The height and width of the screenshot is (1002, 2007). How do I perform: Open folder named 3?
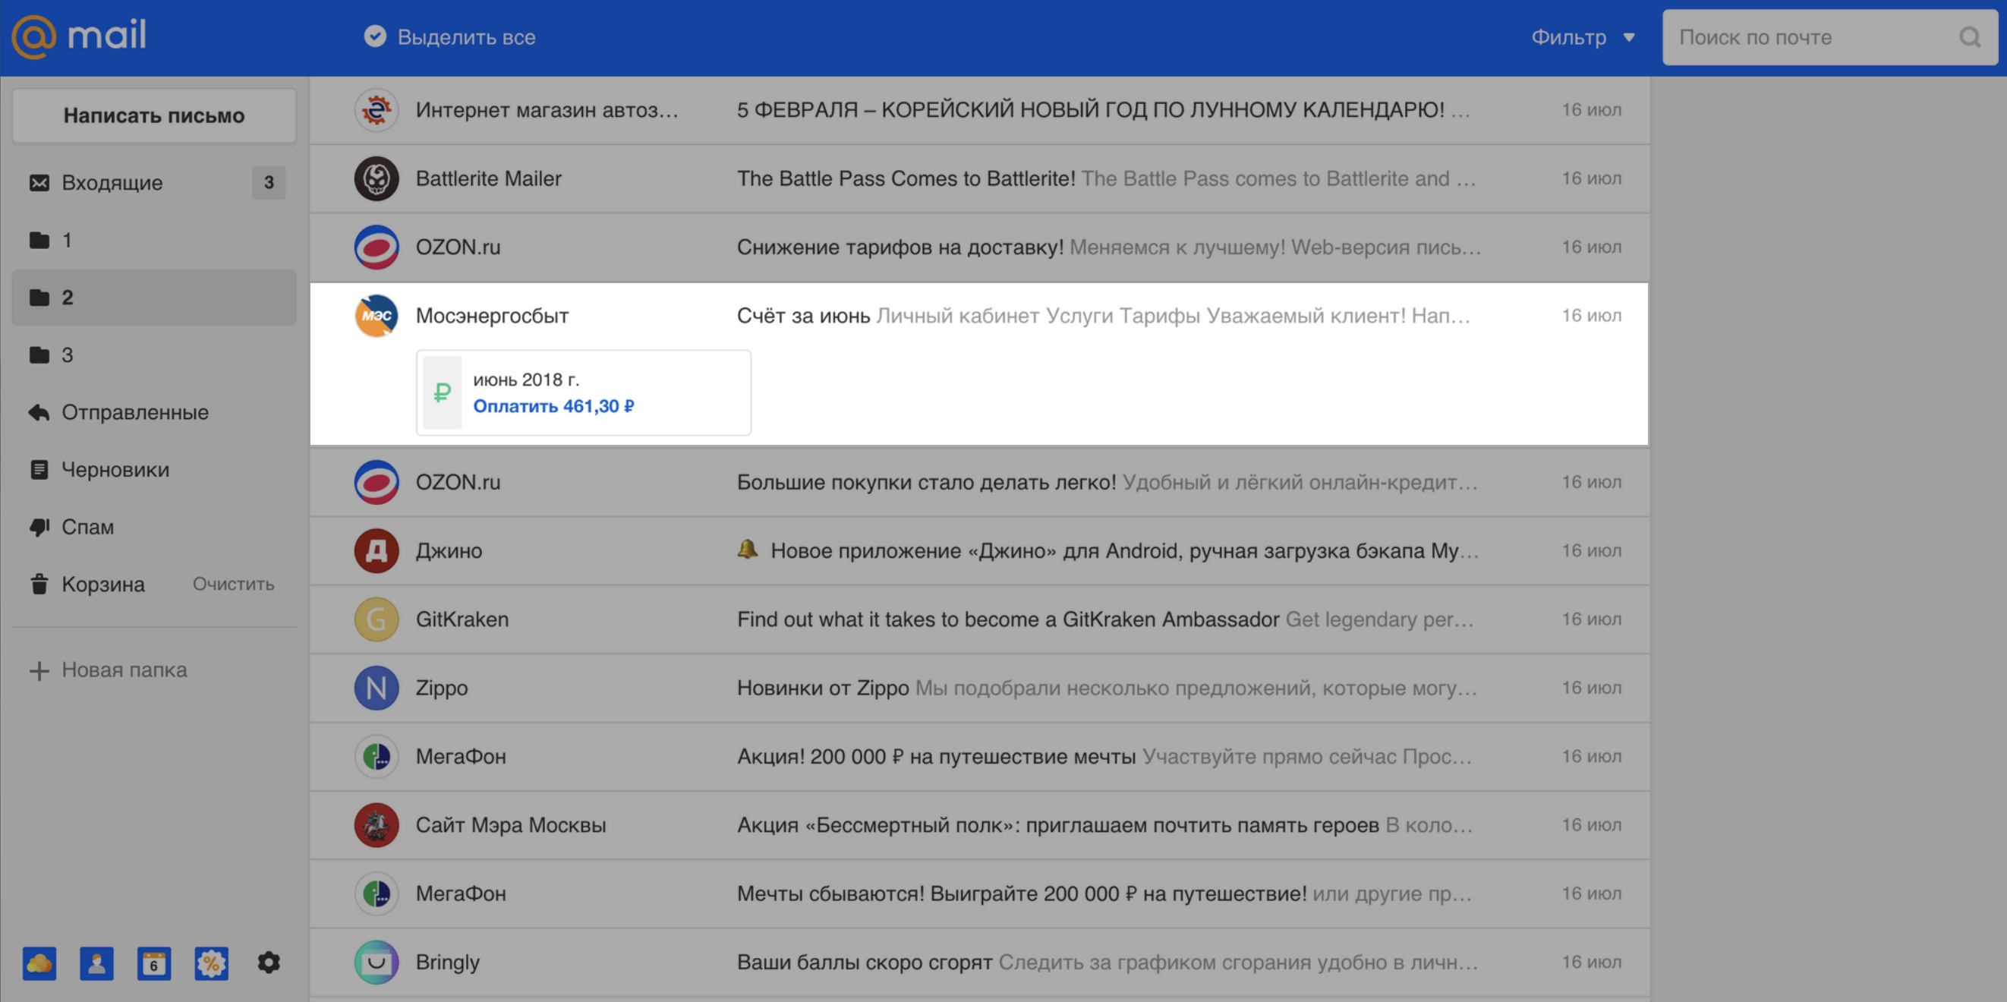(x=154, y=355)
